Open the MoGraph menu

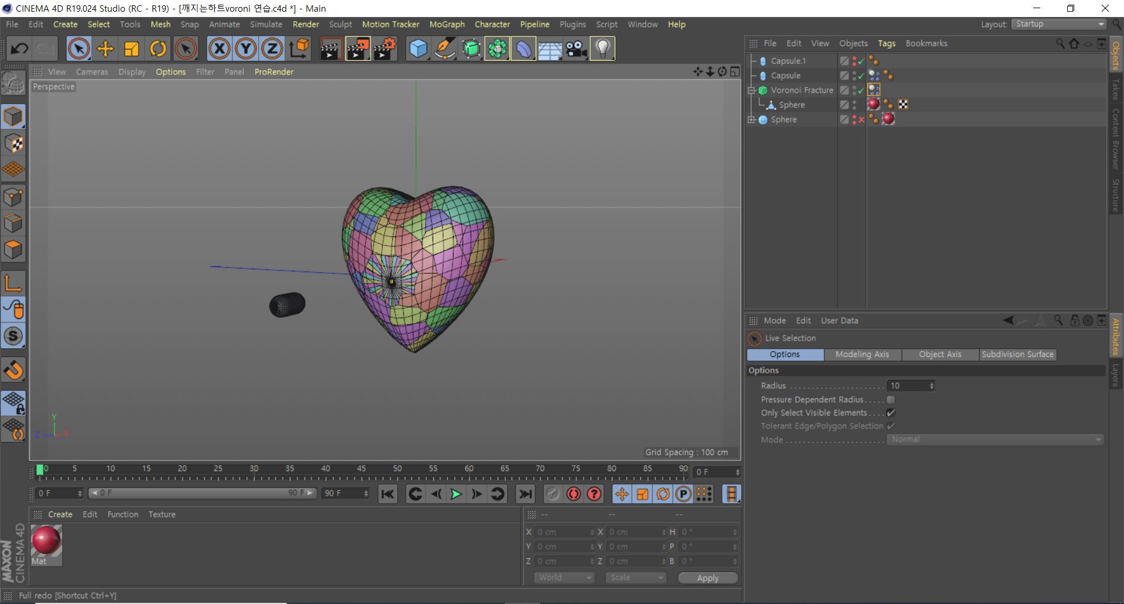447,25
